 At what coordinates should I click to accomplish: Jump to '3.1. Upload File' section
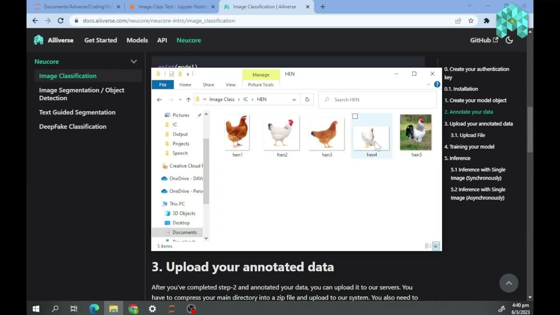(x=468, y=135)
